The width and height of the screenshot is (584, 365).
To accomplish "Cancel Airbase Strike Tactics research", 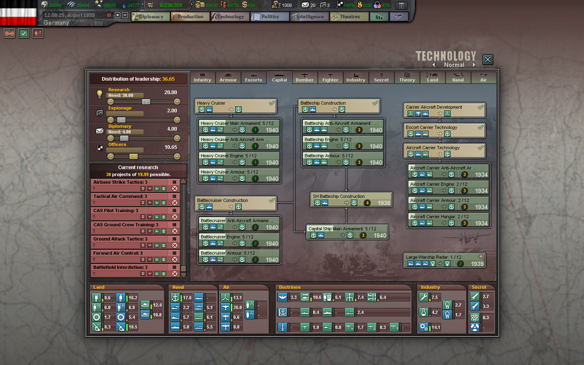I will pyautogui.click(x=175, y=189).
